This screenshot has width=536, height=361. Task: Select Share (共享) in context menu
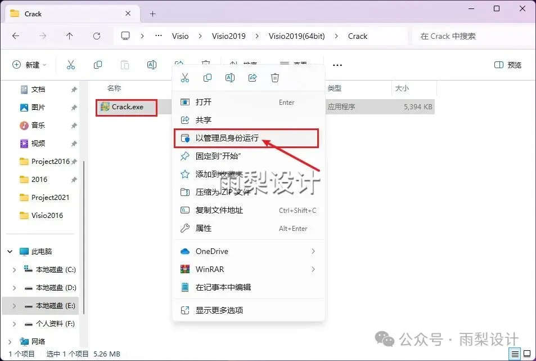248,120
